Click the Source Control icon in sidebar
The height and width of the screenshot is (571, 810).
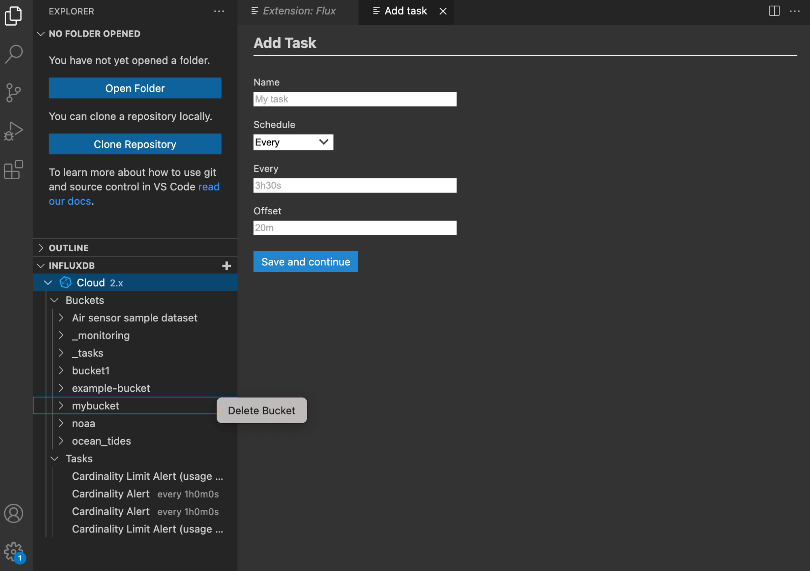pos(17,93)
